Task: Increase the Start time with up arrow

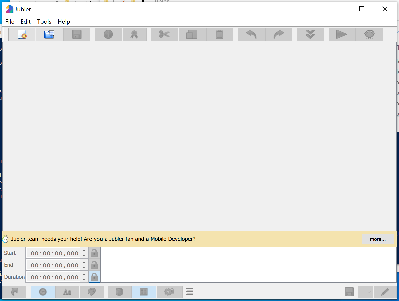Action: pos(84,251)
